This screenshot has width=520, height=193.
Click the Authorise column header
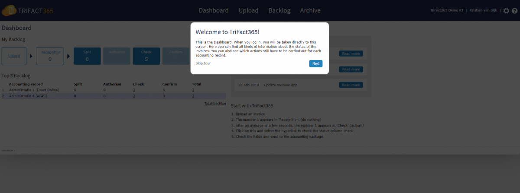(112, 84)
